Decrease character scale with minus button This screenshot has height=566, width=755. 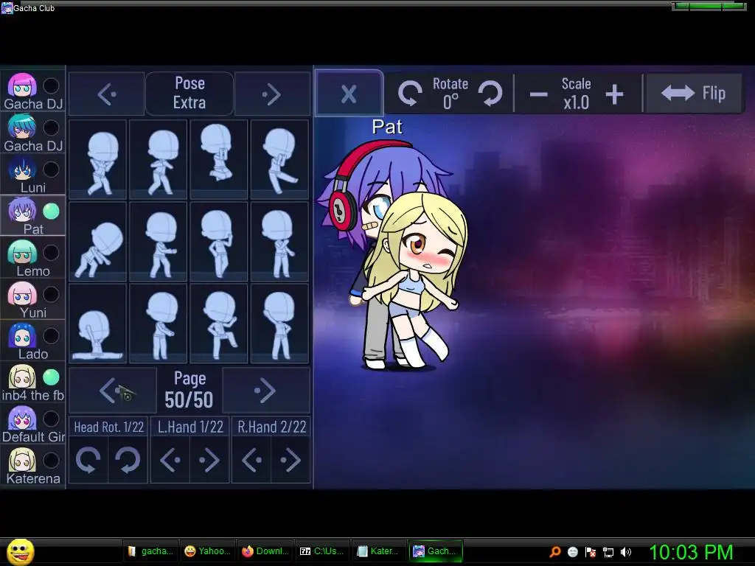tap(538, 94)
